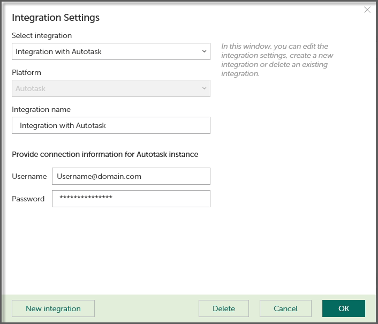Click the Integration Settings title heading
The height and width of the screenshot is (324, 378).
(56, 18)
